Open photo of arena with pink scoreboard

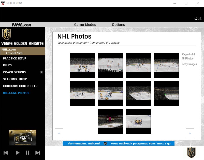(110, 121)
